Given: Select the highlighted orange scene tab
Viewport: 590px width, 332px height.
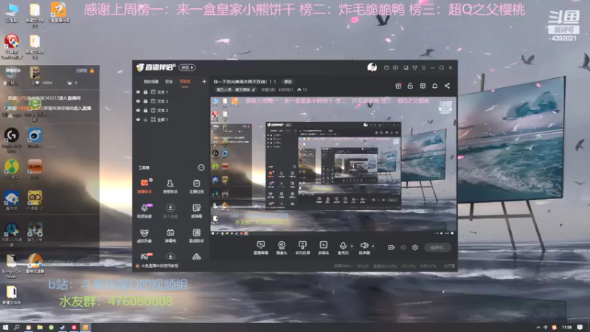Looking at the screenshot, I should 185,82.
